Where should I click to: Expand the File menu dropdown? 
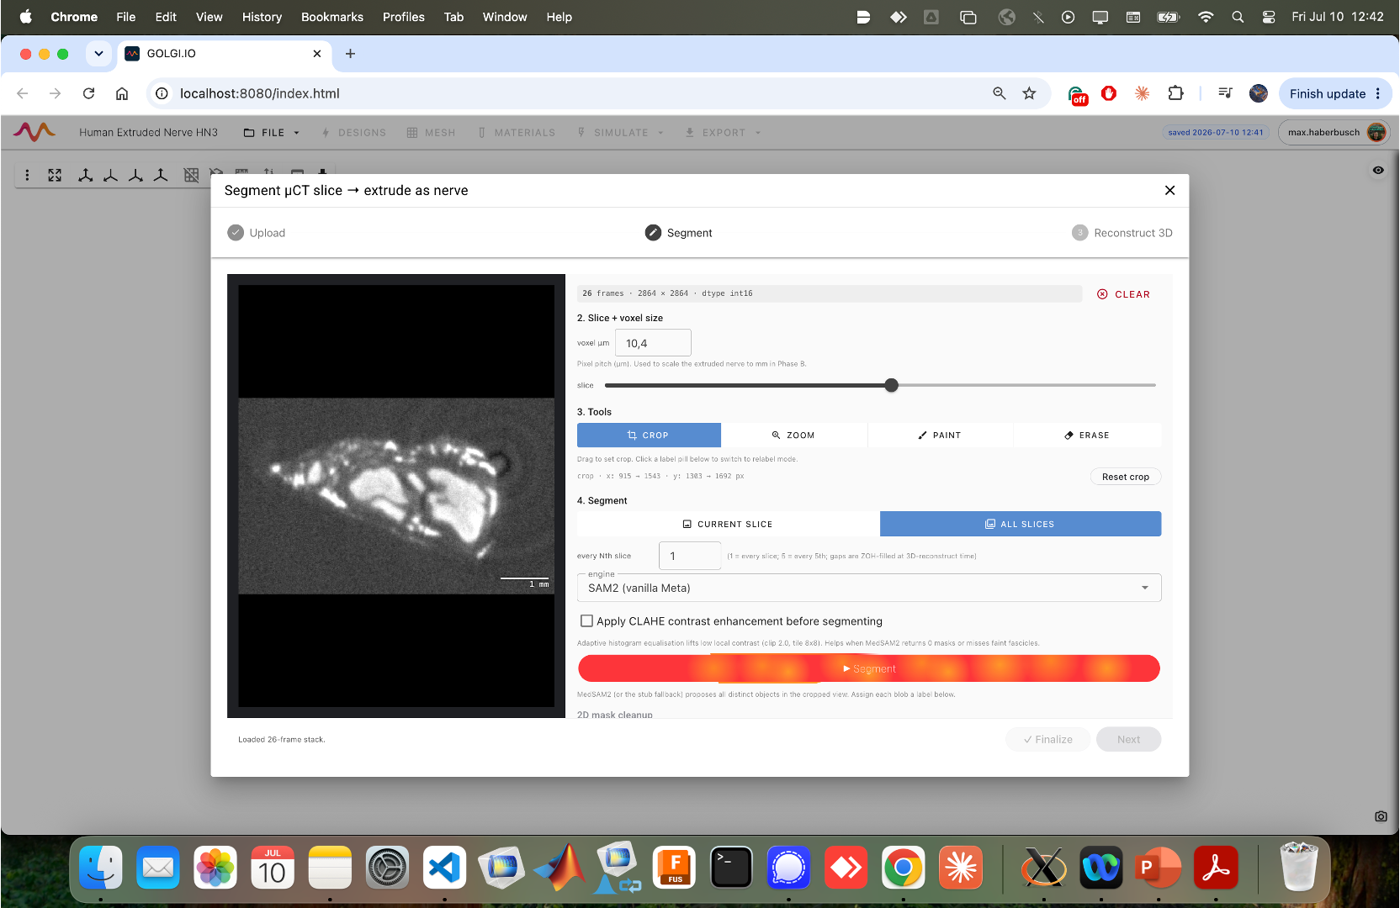tap(272, 133)
